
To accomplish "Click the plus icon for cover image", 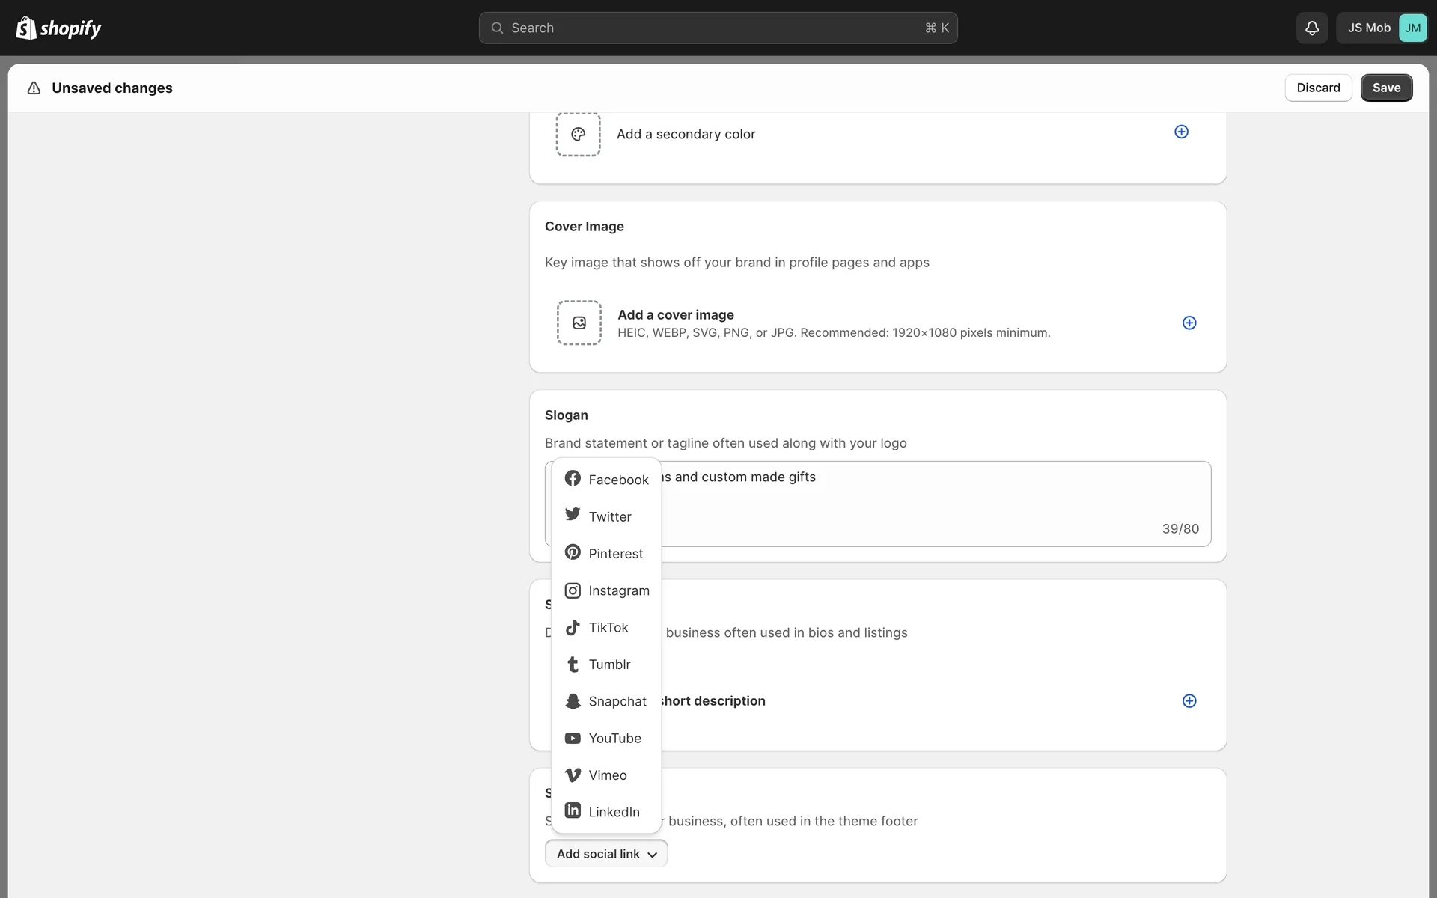I will [1189, 323].
